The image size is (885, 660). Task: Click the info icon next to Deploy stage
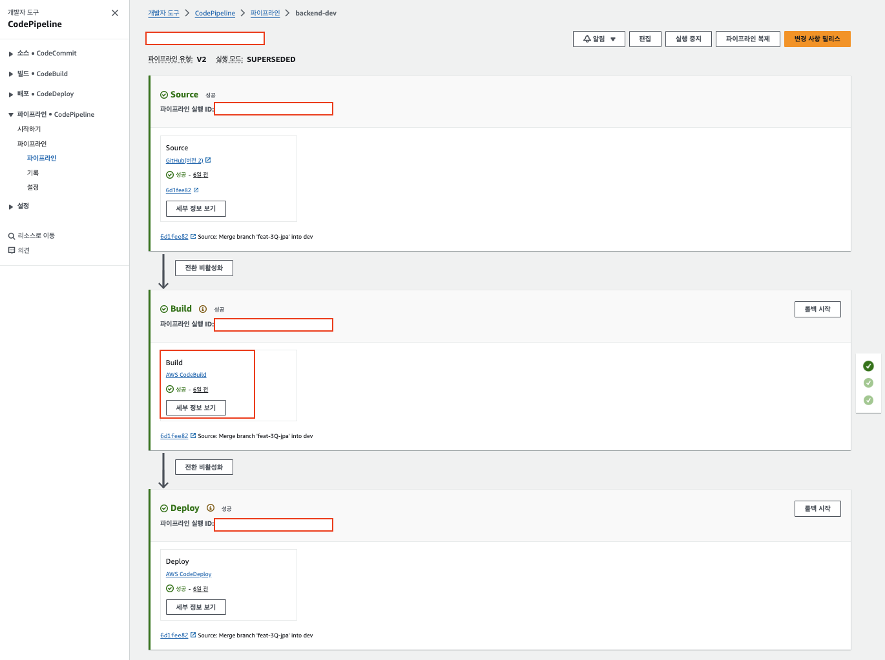(211, 508)
